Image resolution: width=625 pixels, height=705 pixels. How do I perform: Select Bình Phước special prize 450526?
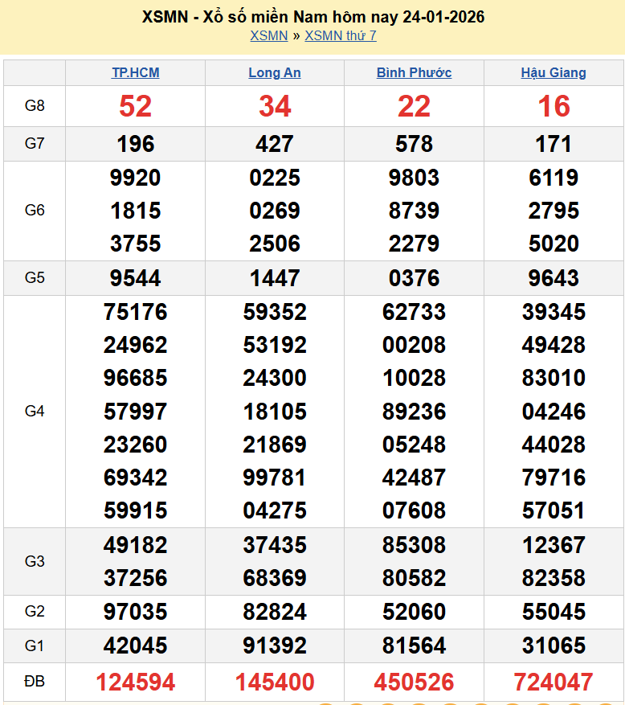click(x=414, y=682)
